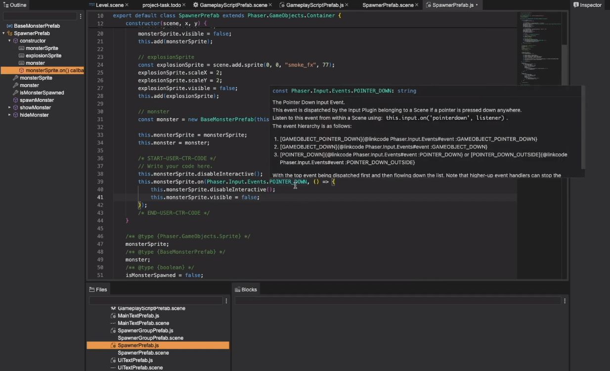Open the Files panel options menu
Screen dimensions: 610x371
226,301
